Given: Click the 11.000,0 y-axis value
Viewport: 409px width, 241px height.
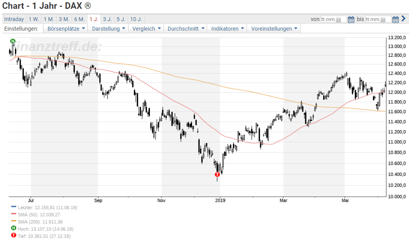Looking at the screenshot, I should click(397, 142).
